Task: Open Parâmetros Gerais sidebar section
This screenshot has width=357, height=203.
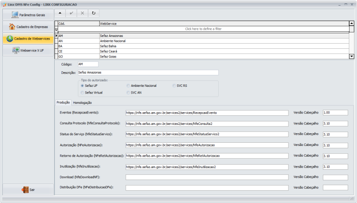Action: coord(28,15)
